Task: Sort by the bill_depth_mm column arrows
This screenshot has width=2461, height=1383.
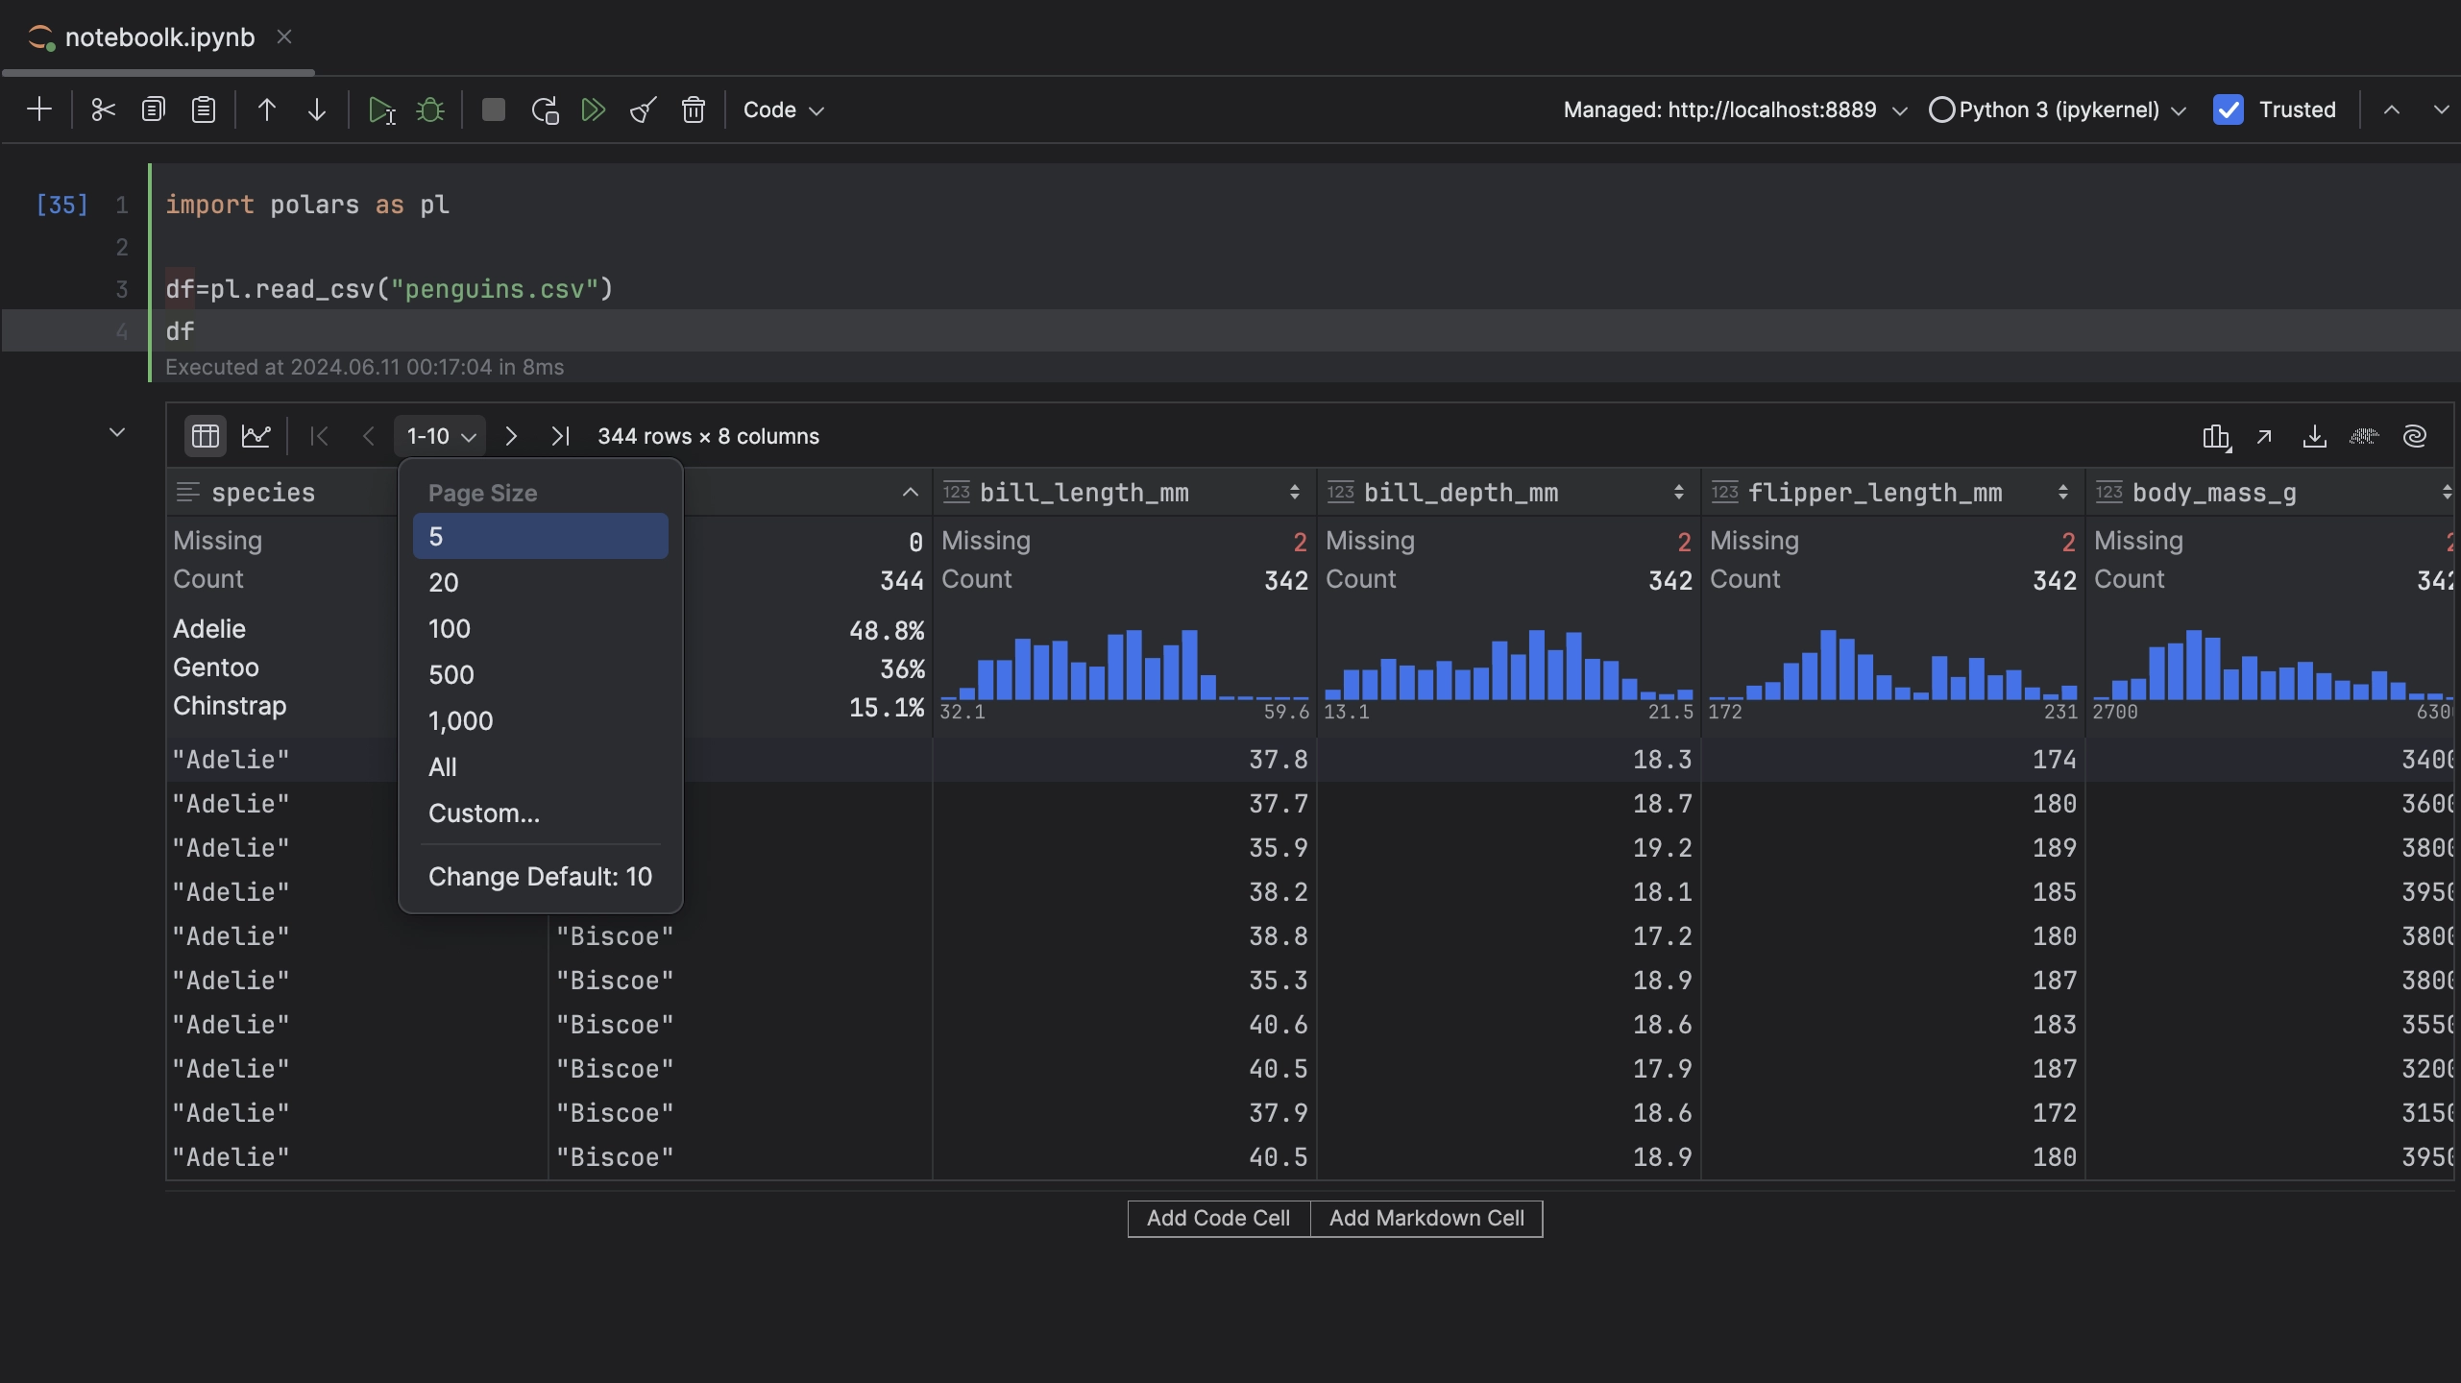Action: pyautogui.click(x=1678, y=493)
